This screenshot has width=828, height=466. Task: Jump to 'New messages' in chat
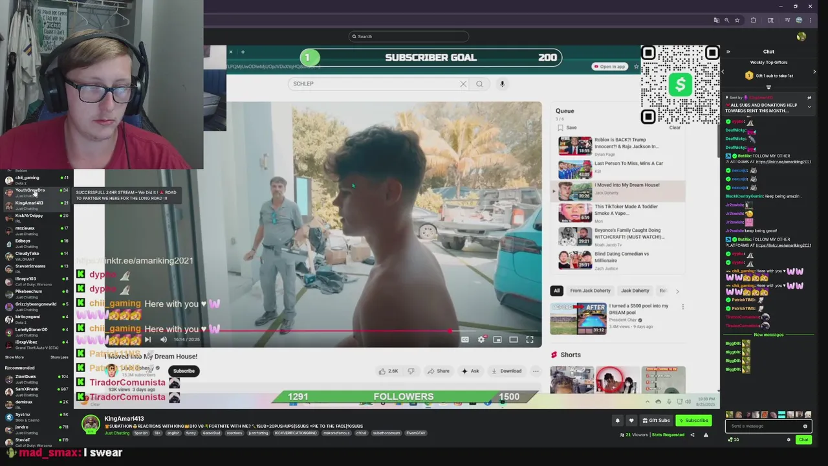click(x=768, y=335)
